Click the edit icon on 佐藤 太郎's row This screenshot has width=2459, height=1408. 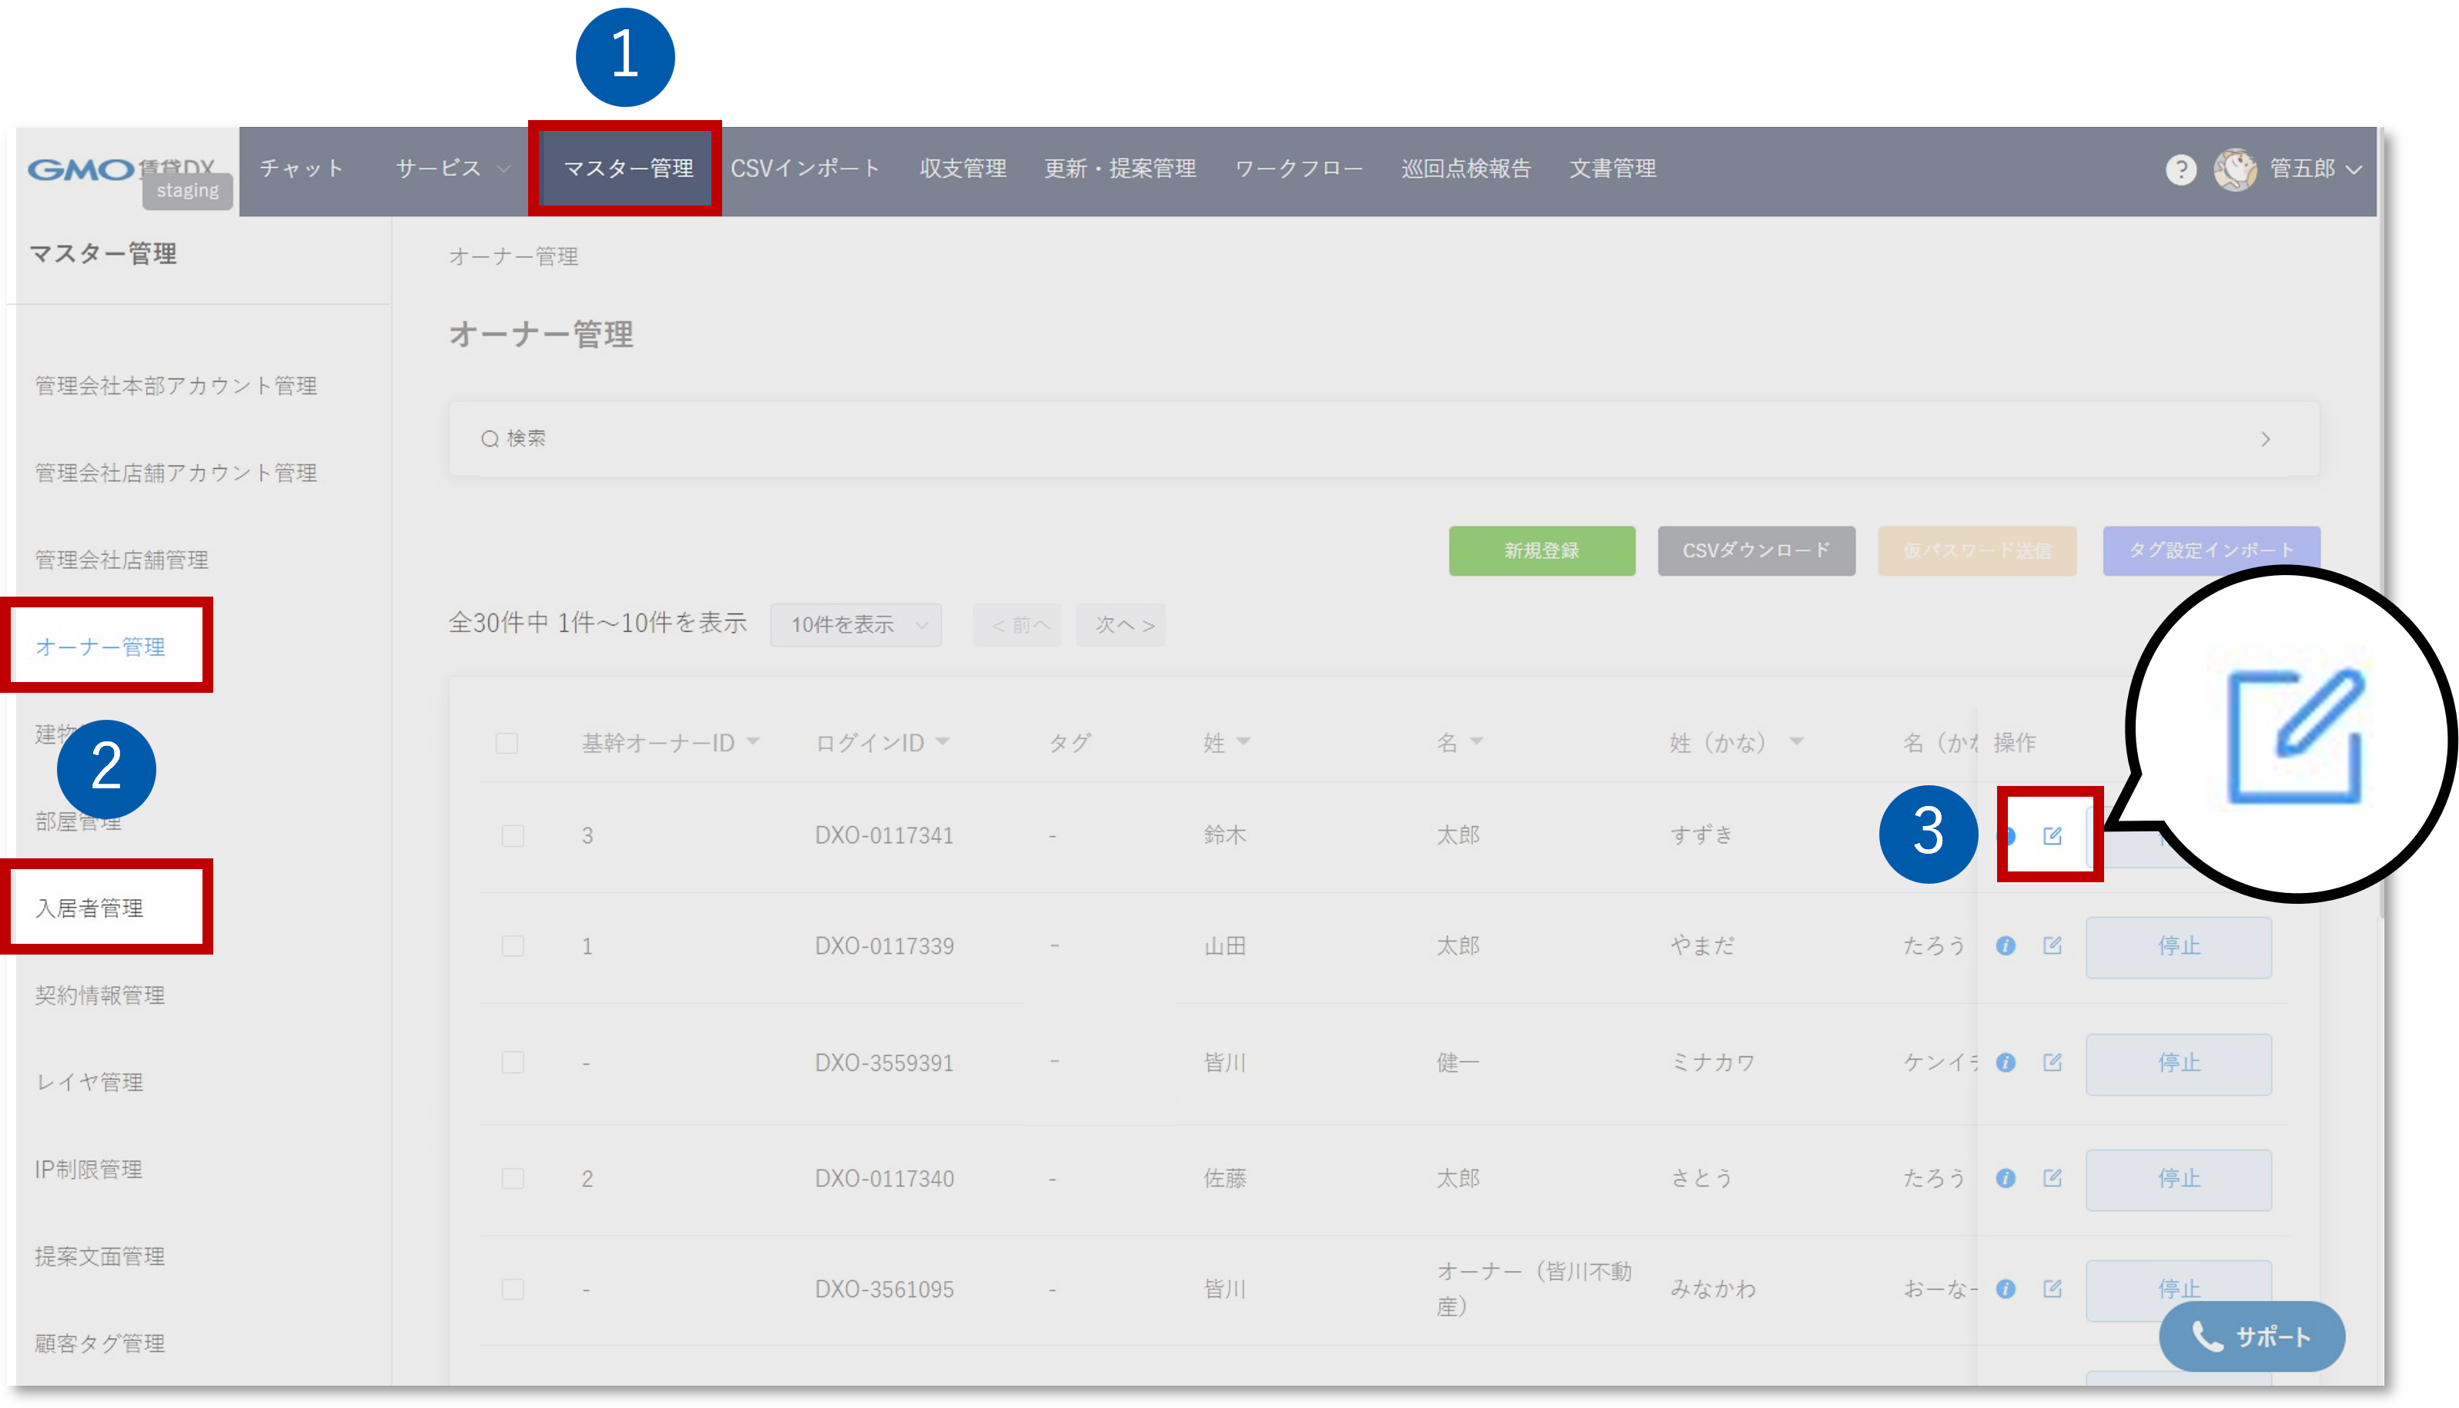2052,1178
